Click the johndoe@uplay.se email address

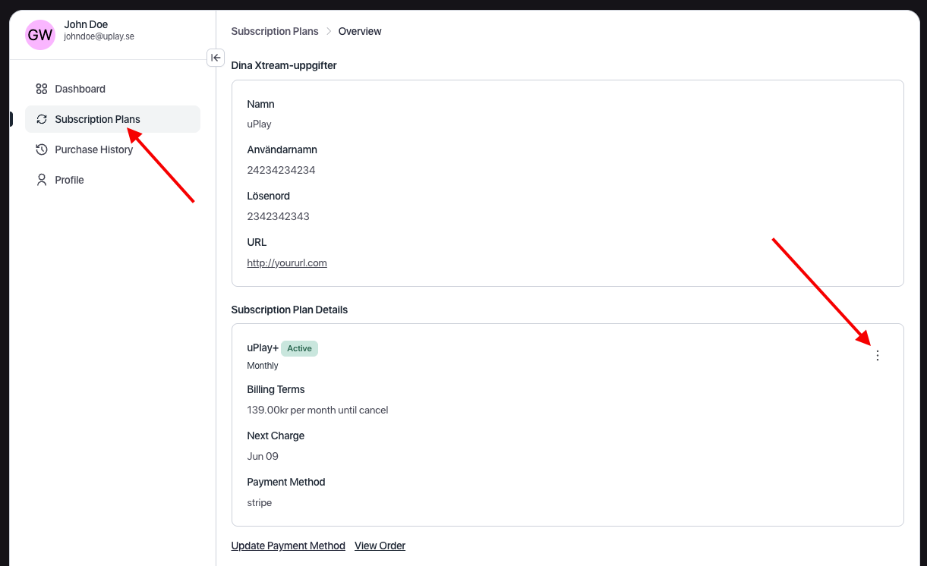click(x=99, y=36)
